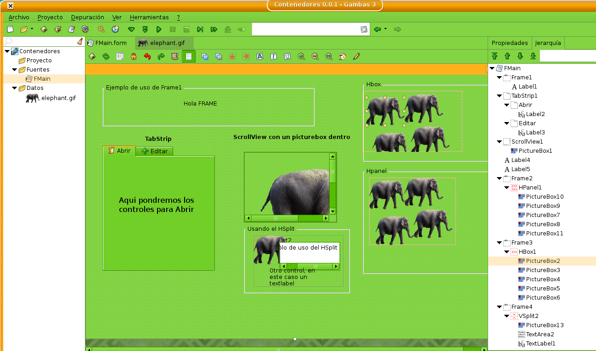The image size is (596, 351).
Task: Click the search icon in the toolbar field
Action: (x=364, y=29)
